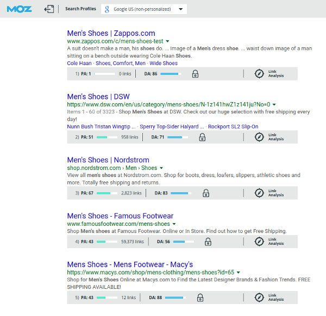Image resolution: width=326 pixels, height=316 pixels.
Task: Open the Men's Shoes - Famous Footwear result
Action: click(x=120, y=216)
